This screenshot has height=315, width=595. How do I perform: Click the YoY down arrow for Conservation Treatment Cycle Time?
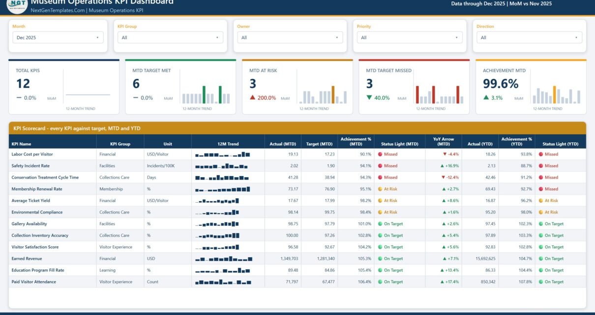coord(443,178)
